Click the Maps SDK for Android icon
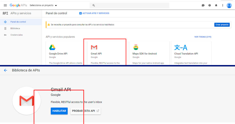235x124 pixels. click(136, 47)
